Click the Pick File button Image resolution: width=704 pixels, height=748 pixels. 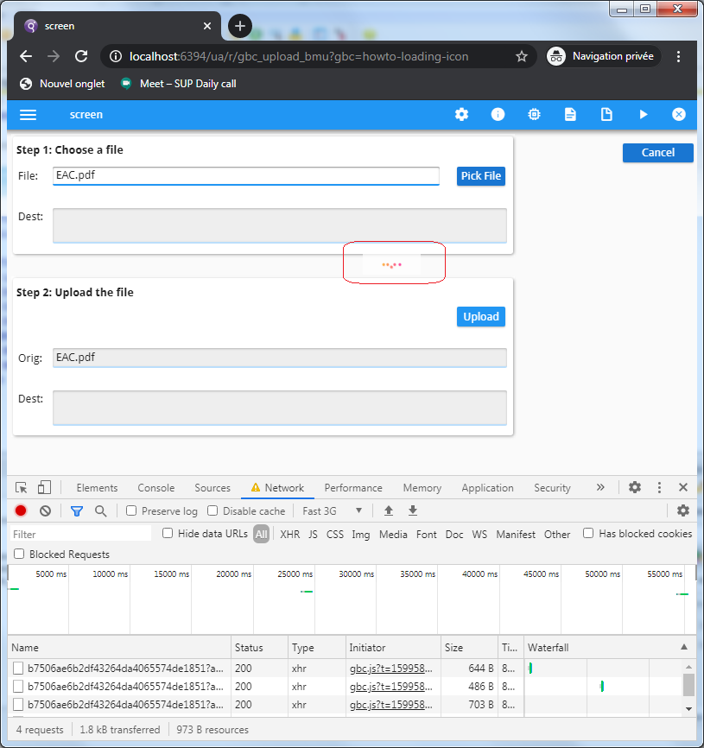(x=481, y=176)
